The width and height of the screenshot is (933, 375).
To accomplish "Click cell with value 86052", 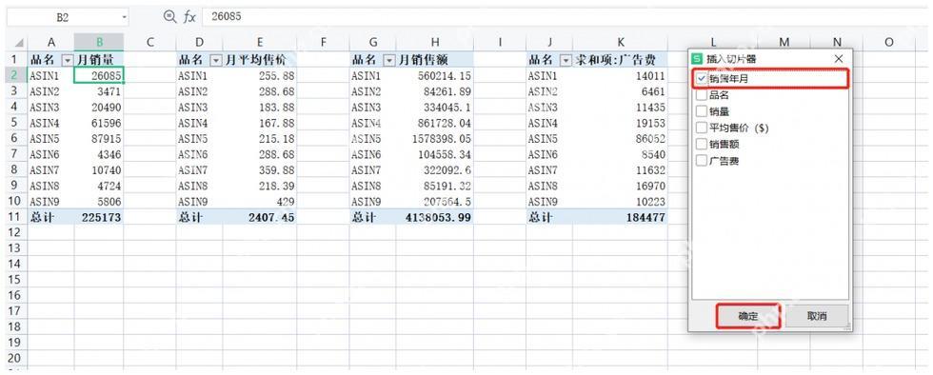I will tap(621, 139).
